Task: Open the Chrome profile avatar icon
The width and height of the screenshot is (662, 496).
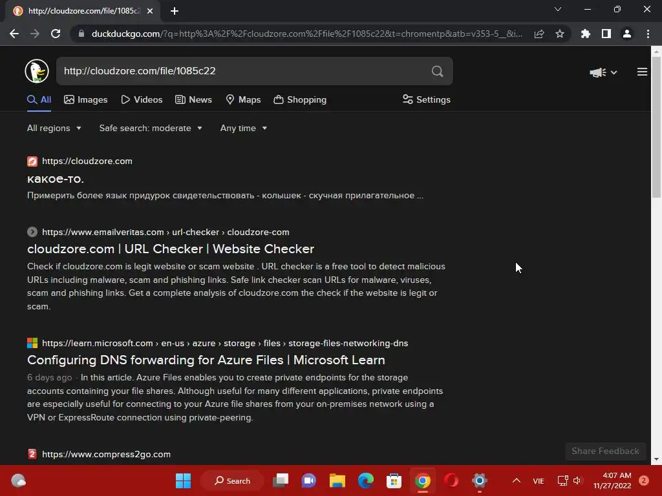Action: (627, 34)
